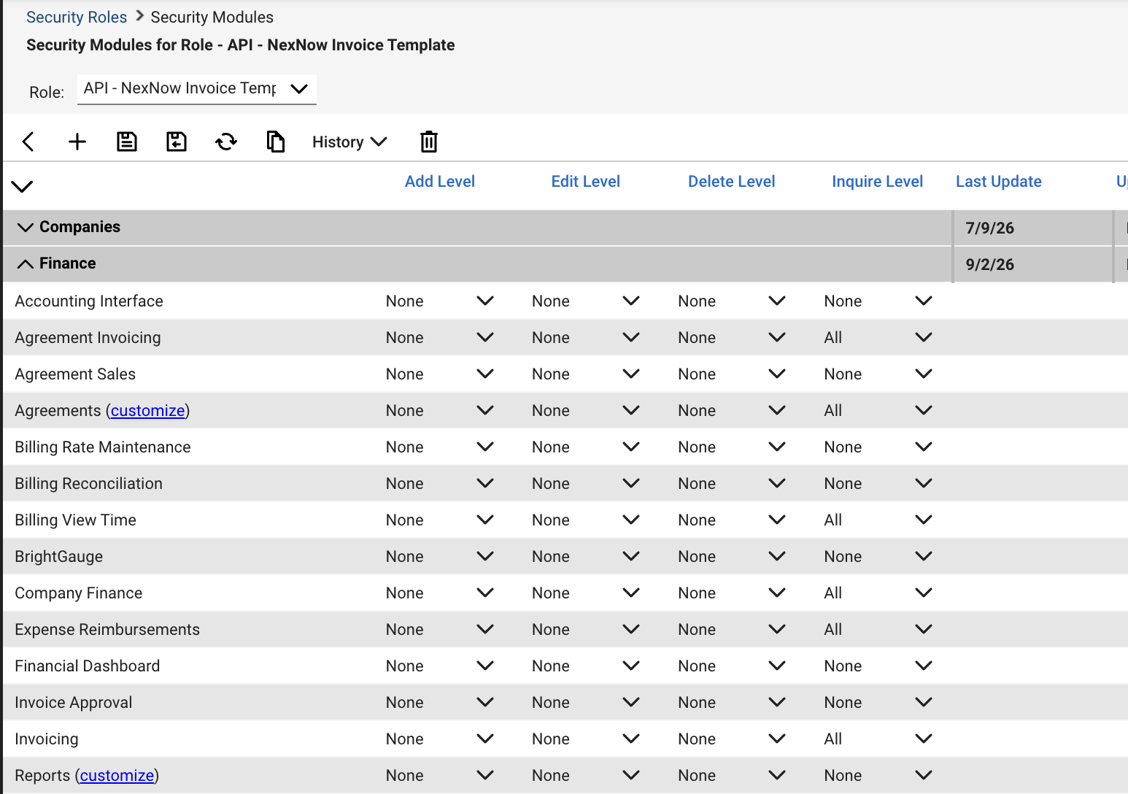Open Billing View Time Delete Level dropdown
The height and width of the screenshot is (794, 1128).
(732, 520)
